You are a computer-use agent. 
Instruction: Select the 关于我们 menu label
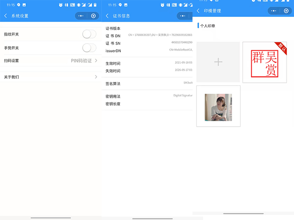(x=11, y=77)
